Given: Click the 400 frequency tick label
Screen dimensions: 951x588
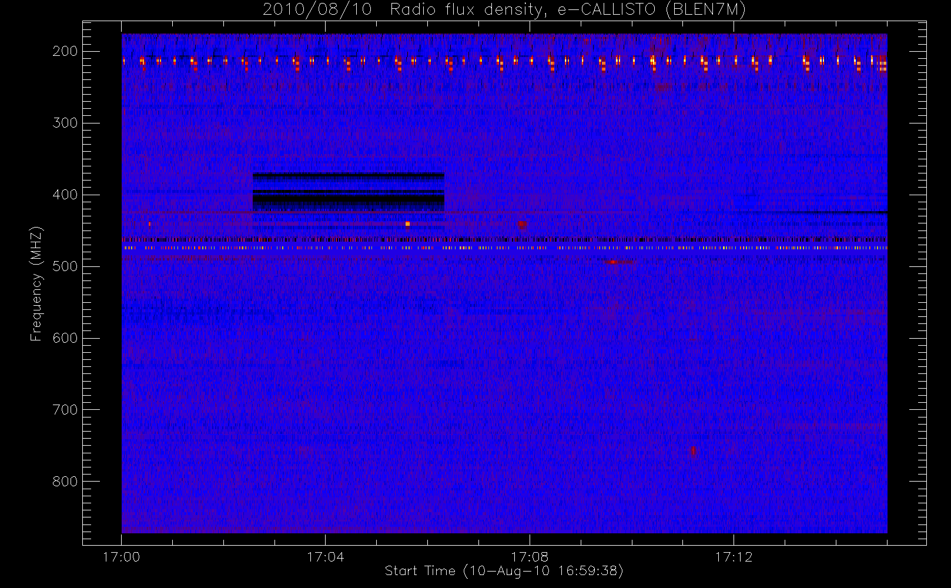Looking at the screenshot, I should 65,195.
